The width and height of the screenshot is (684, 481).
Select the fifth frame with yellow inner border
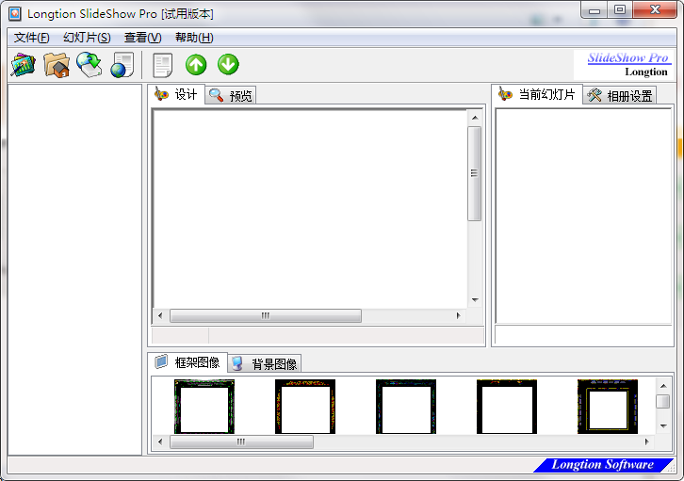608,407
